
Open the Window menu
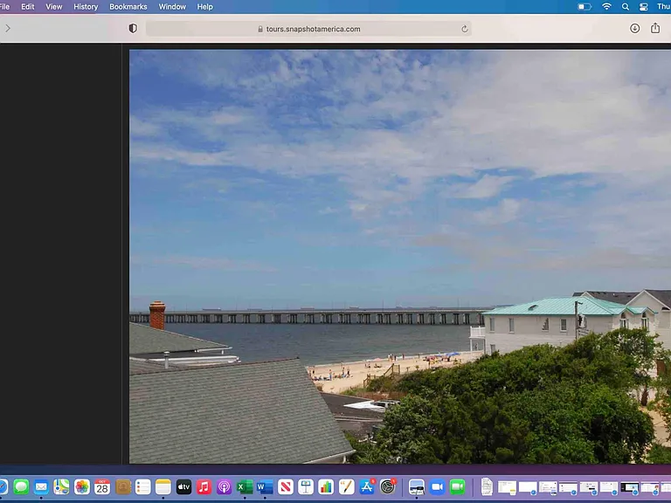[x=172, y=7]
